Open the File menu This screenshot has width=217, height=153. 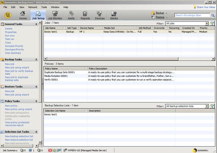pyautogui.click(x=5, y=7)
